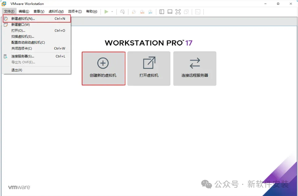Maximize the VMware Workstation window
This screenshot has height=196, width=298.
tap(278, 4)
